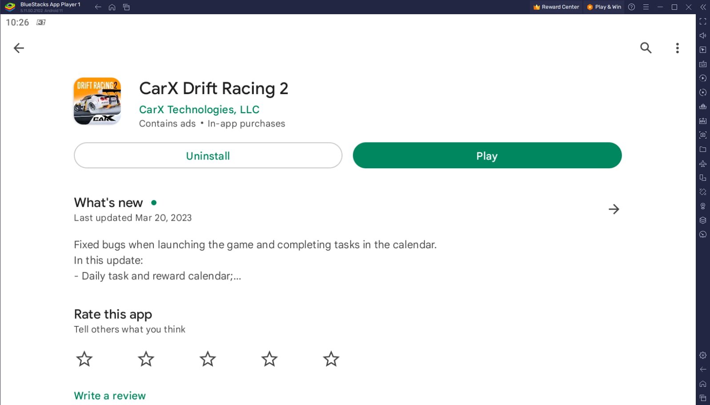Open BlueStacks settings gear icon

703,355
